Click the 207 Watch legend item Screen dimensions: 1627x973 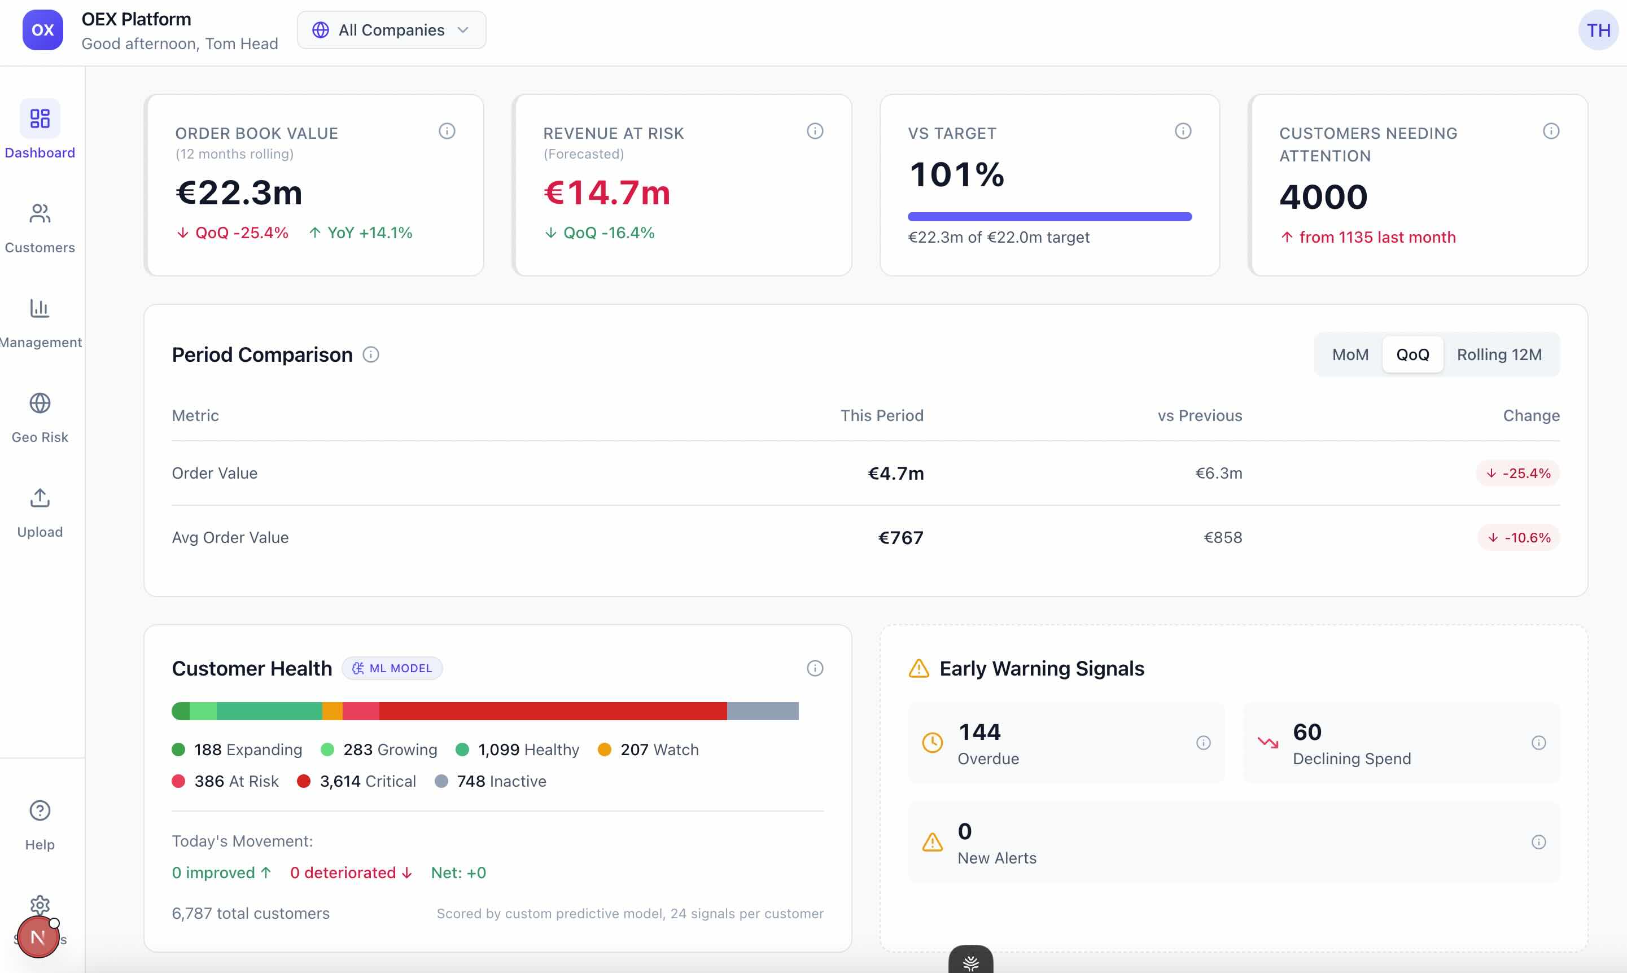coord(649,750)
